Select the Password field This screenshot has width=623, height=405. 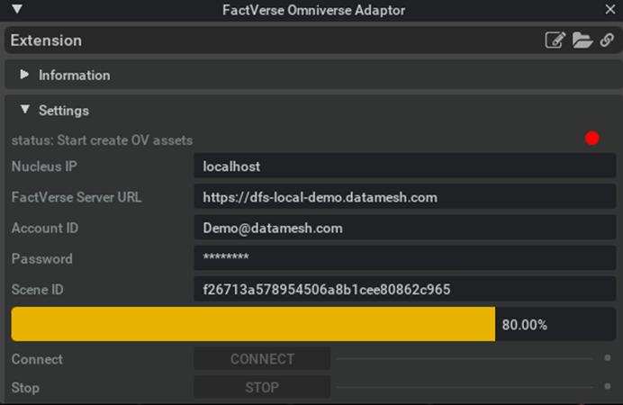point(405,258)
